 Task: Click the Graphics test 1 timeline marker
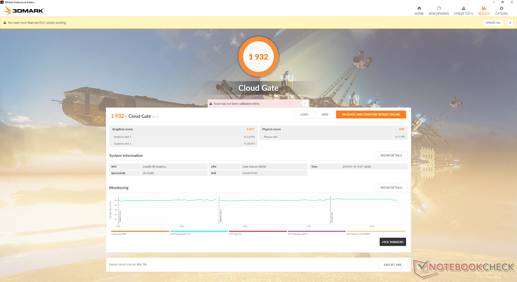[120, 216]
